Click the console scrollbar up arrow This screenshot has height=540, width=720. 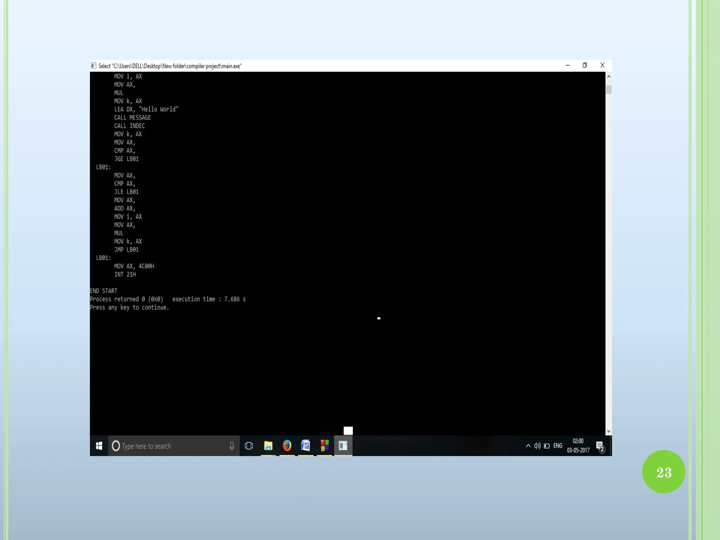pyautogui.click(x=609, y=76)
